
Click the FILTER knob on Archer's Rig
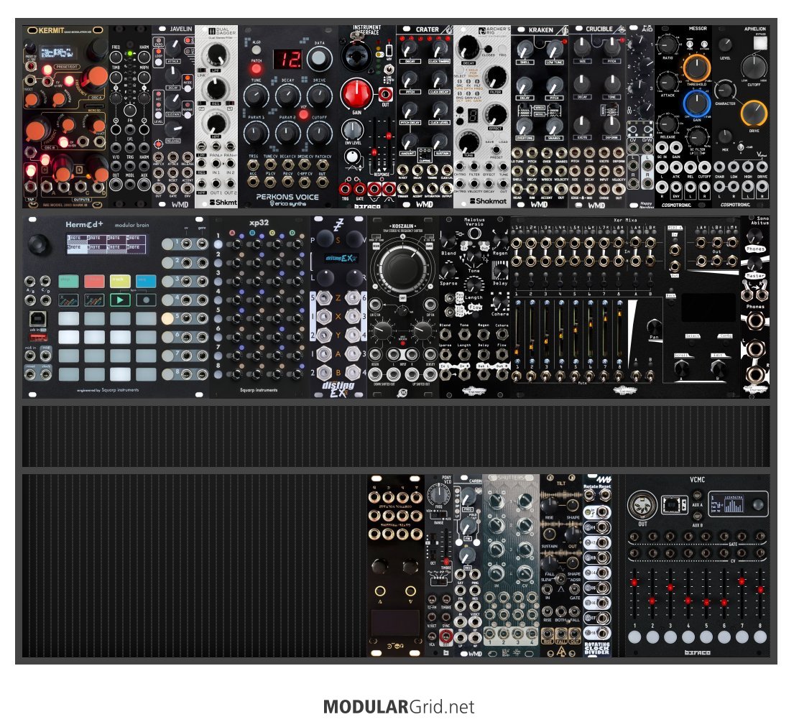[x=495, y=78]
